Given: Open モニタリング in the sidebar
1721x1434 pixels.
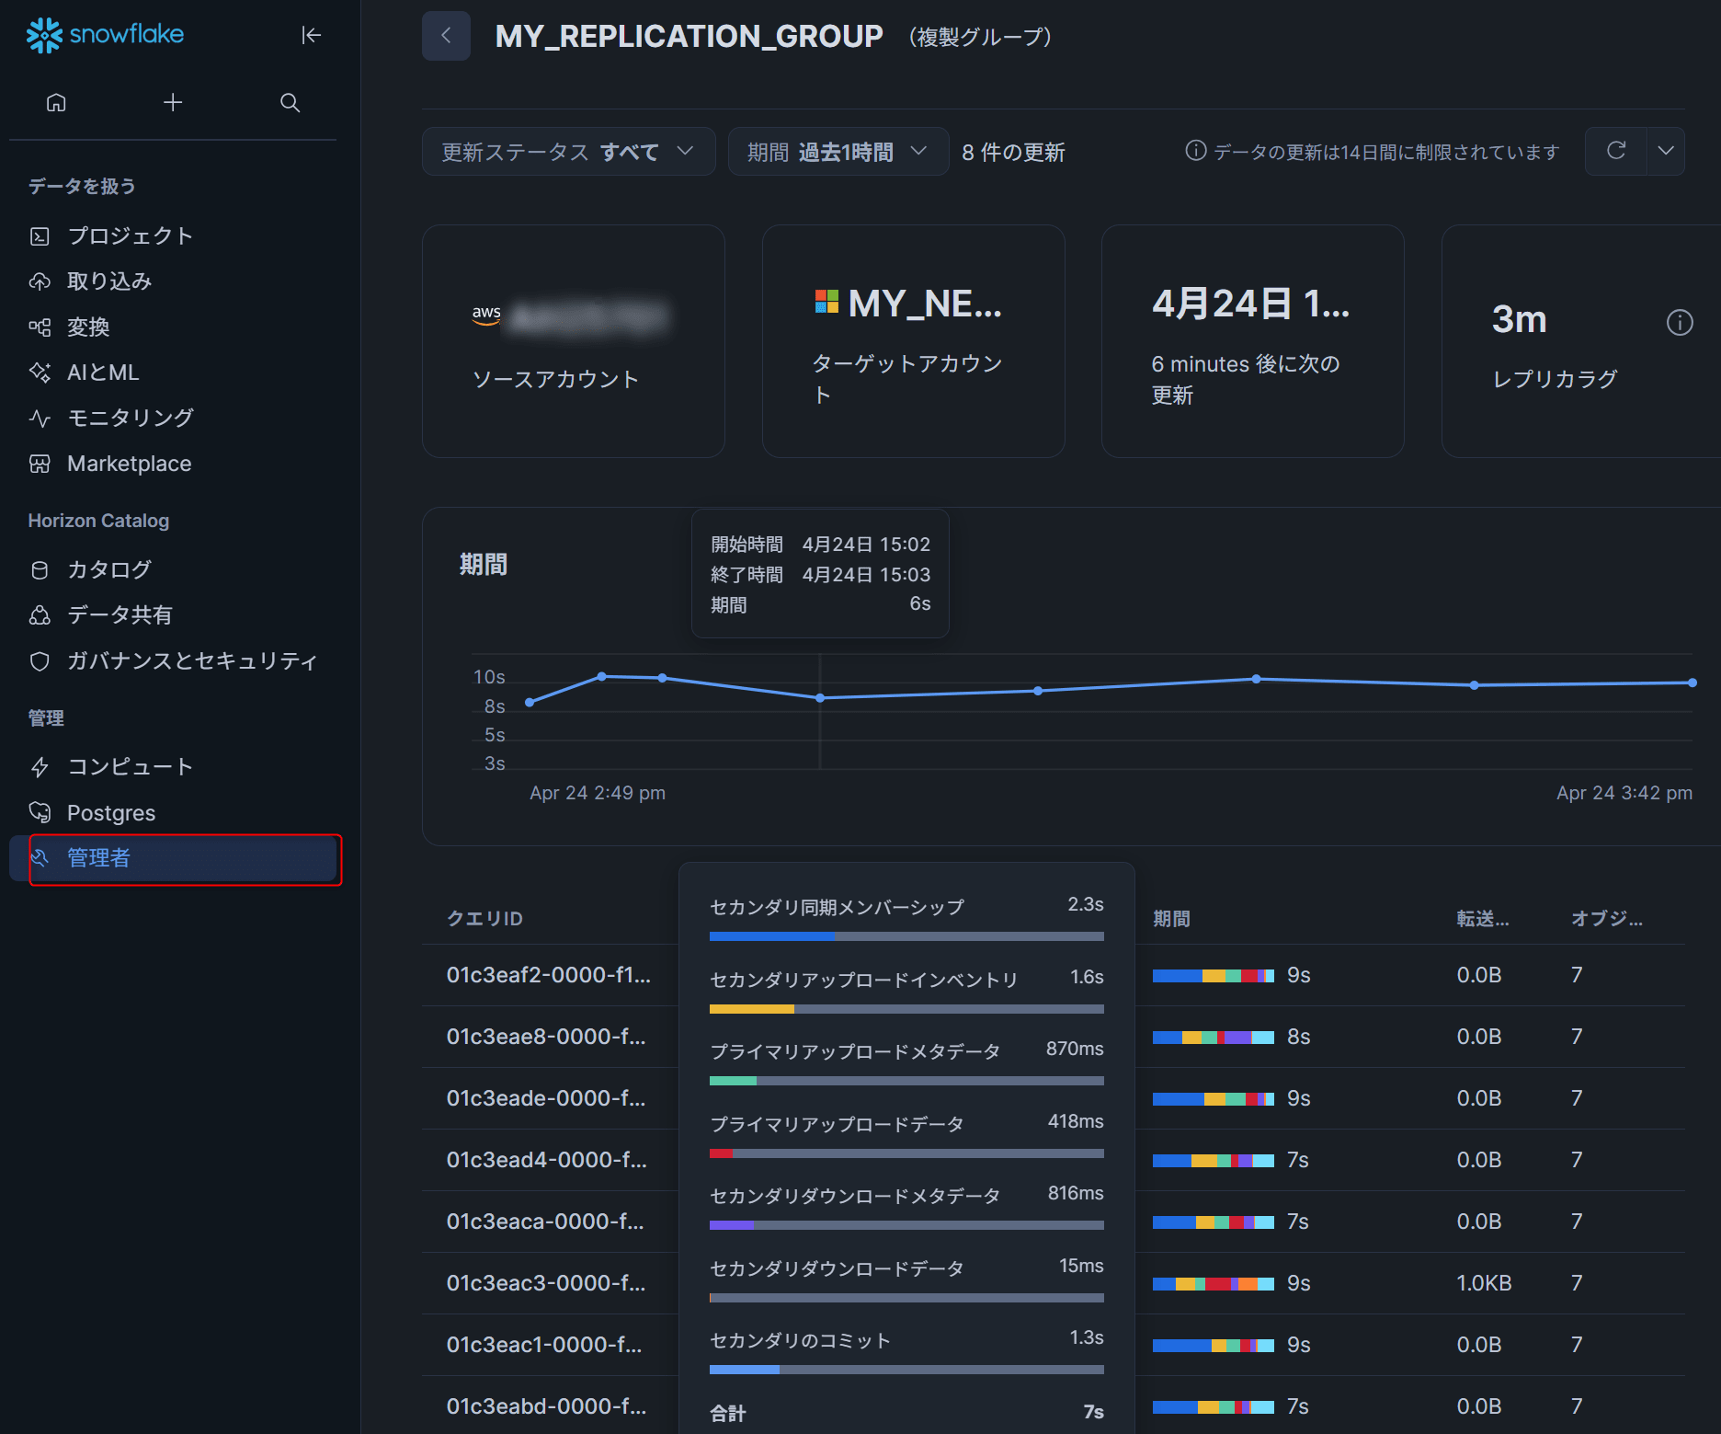Looking at the screenshot, I should point(130,418).
